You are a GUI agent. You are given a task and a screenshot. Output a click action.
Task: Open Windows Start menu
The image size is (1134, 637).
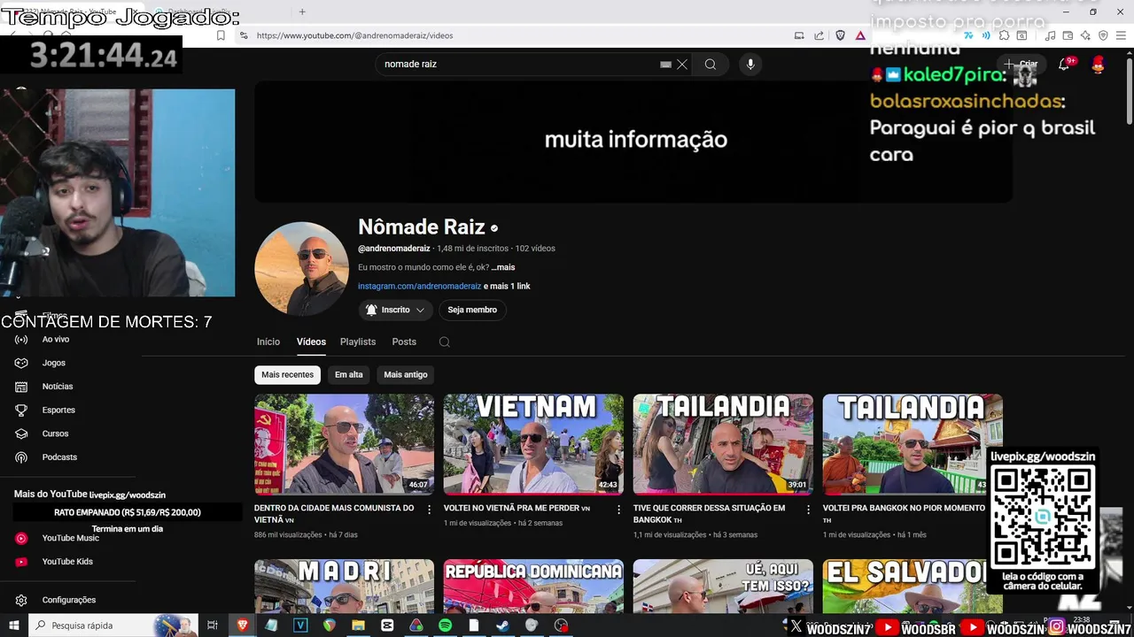14,625
